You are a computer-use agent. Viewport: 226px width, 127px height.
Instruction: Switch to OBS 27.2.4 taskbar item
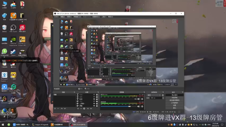pyautogui.click(x=78, y=124)
